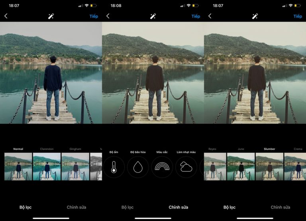This screenshot has width=306, height=221.
Task: Select the Độ bão hòa droplet icon
Action: (x=138, y=167)
